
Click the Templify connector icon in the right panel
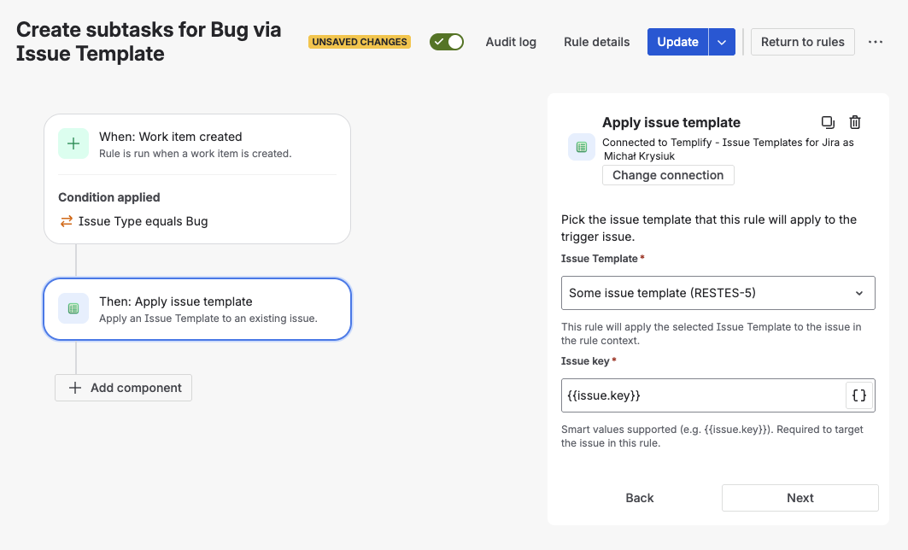[x=582, y=146]
